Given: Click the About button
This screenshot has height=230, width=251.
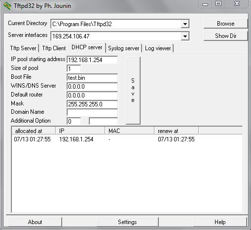Looking at the screenshot, I should pos(35,222).
